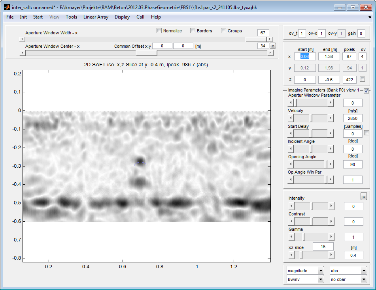Click the Aperture Window Width right arrow
Screen dimensions: 376x290
click(270, 39)
